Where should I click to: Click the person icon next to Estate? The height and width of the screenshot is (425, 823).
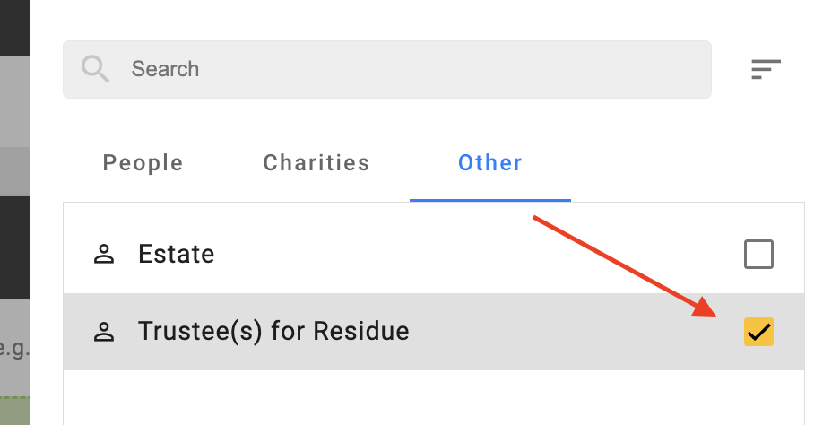pos(104,254)
